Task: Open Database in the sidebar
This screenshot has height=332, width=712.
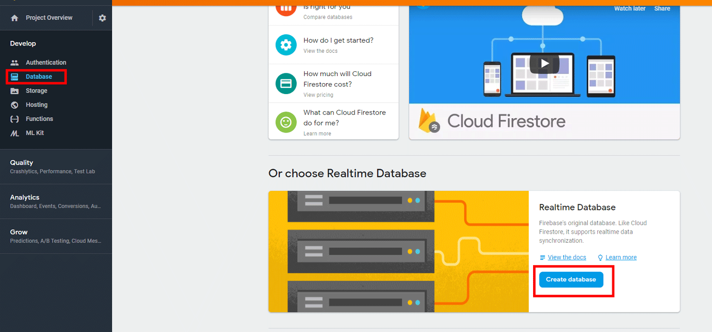Action: [38, 76]
